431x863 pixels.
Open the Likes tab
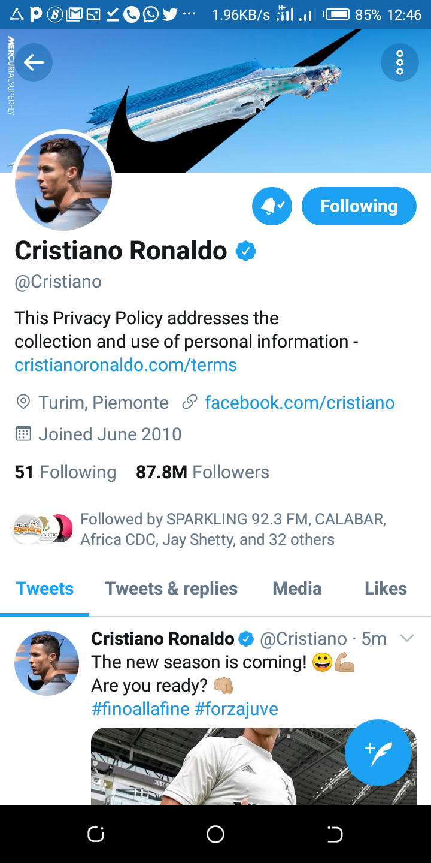tap(386, 589)
